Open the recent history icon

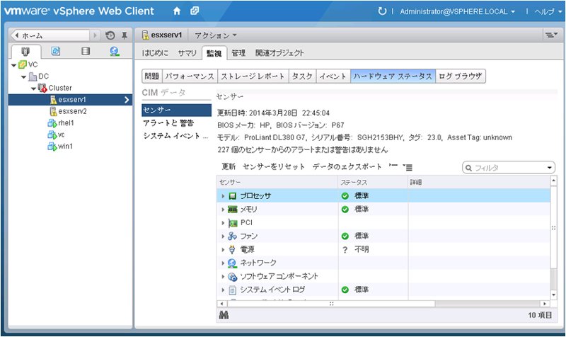point(110,35)
